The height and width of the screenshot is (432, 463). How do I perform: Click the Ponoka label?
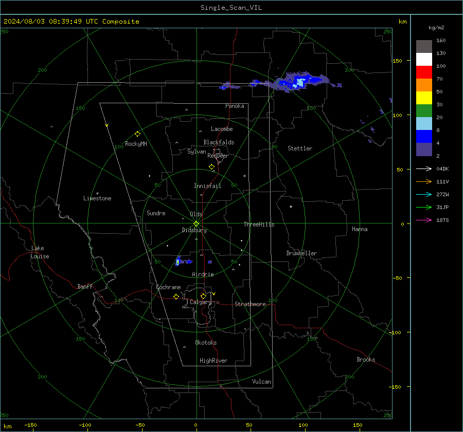[235, 106]
